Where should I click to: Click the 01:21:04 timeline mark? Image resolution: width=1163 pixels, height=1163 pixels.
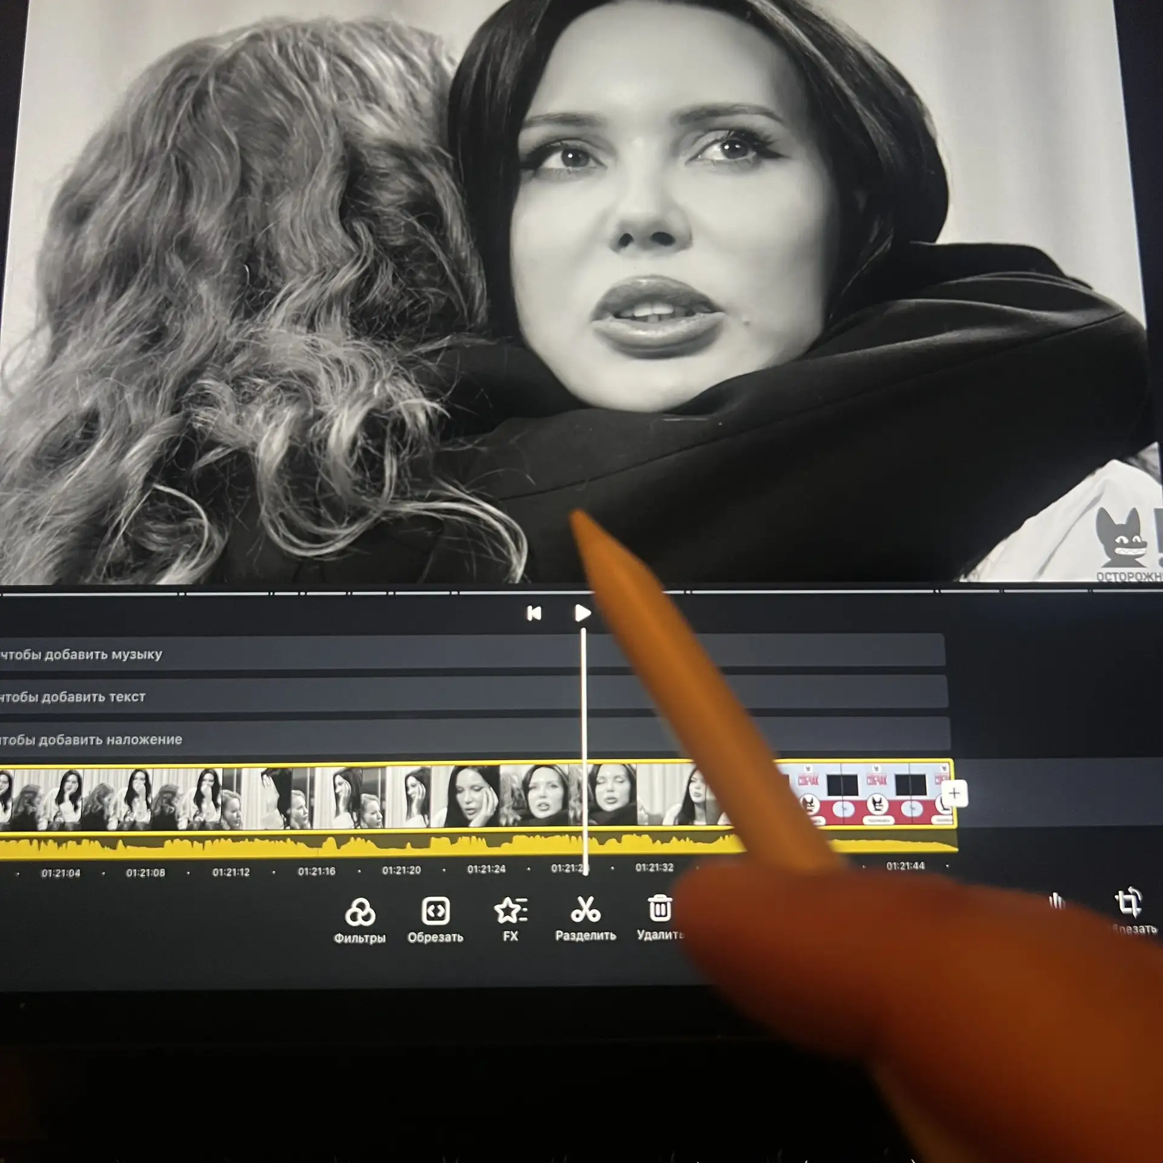[x=61, y=873]
